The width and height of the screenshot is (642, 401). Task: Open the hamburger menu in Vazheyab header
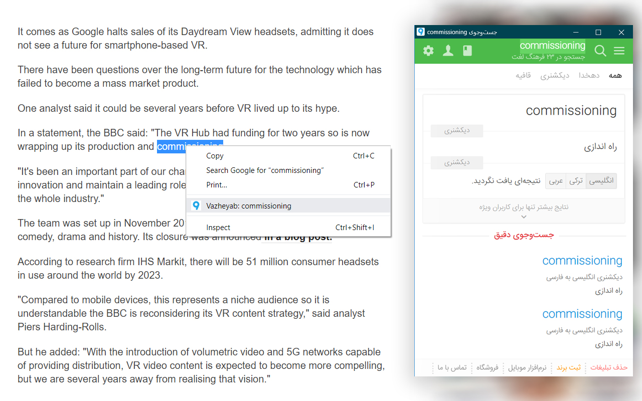coord(619,51)
